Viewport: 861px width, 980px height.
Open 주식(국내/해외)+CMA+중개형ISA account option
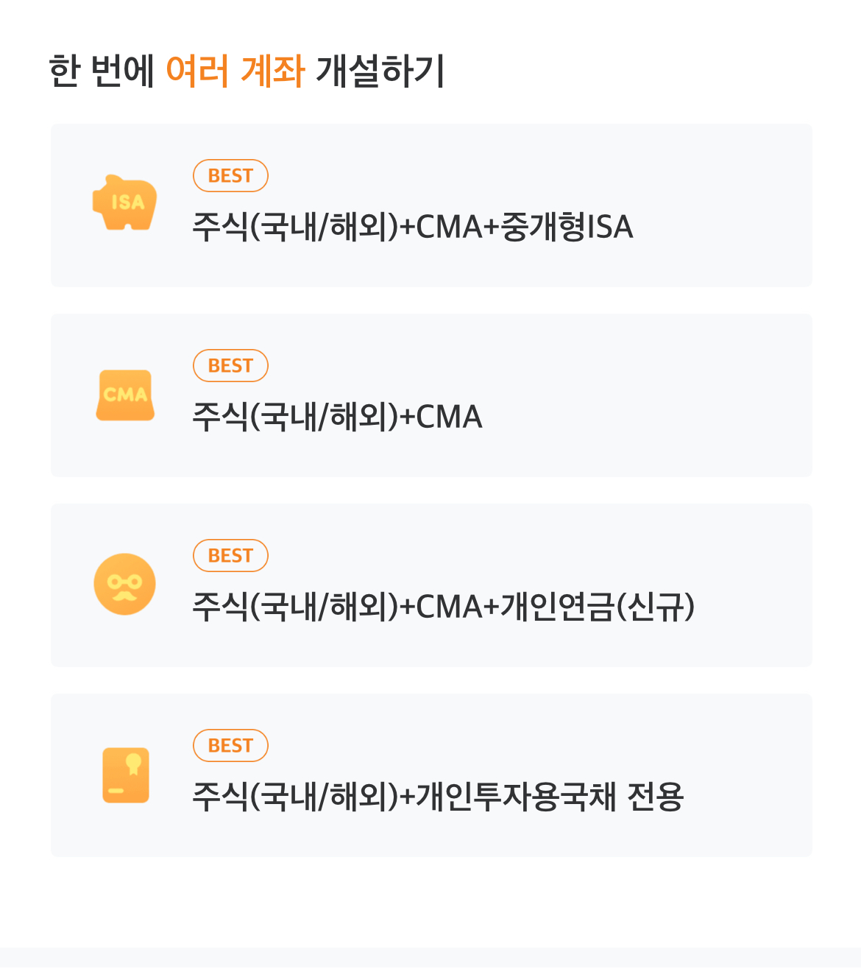coord(412,227)
